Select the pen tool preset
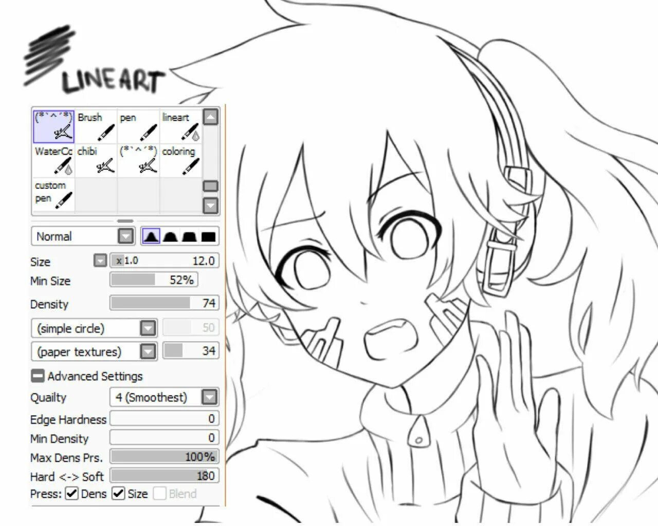The height and width of the screenshot is (526, 658). 138,126
